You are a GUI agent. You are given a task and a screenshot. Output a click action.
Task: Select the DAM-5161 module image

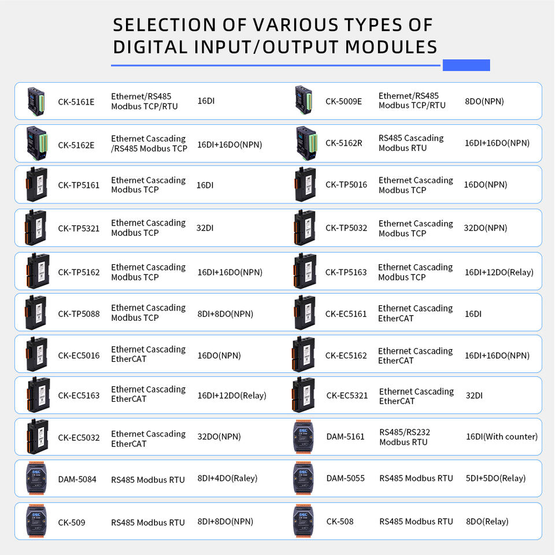304,436
